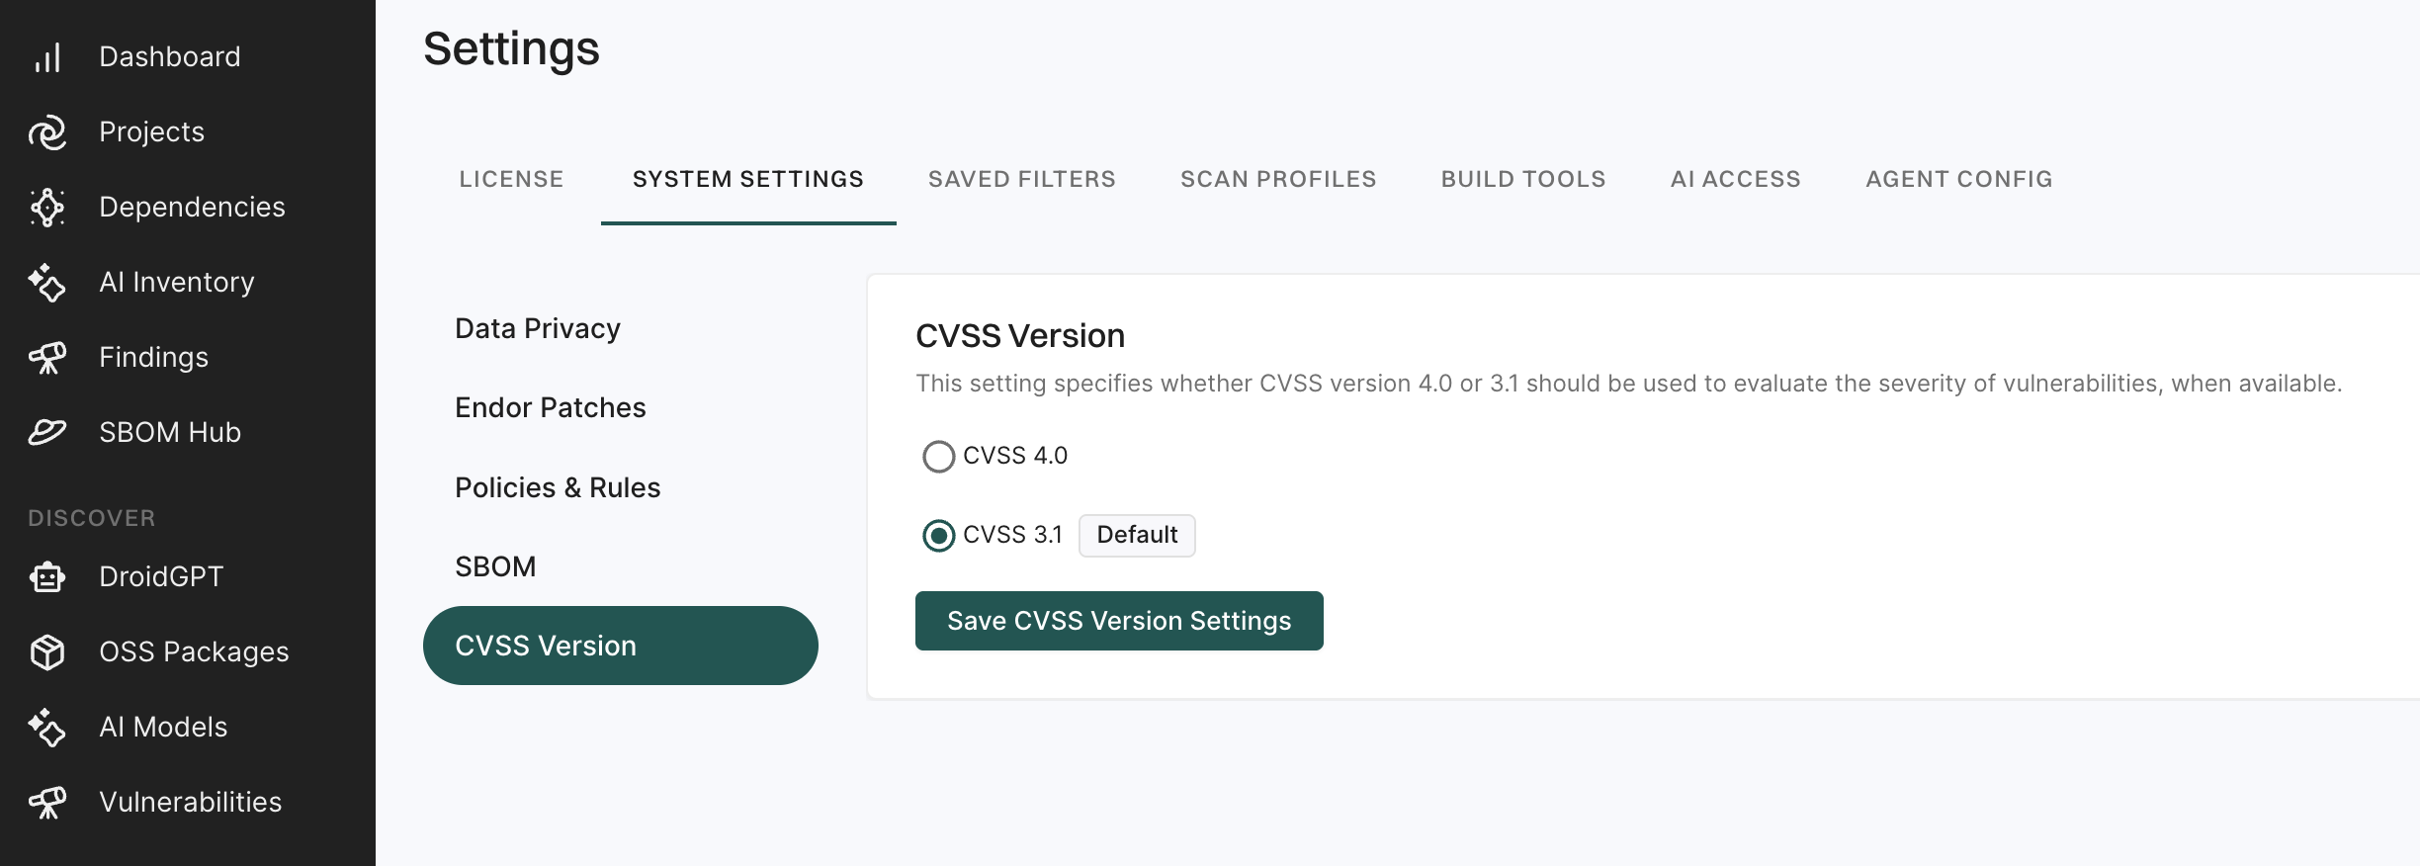2420x866 pixels.
Task: Click the Vulnerabilities telescope icon
Action: click(47, 803)
